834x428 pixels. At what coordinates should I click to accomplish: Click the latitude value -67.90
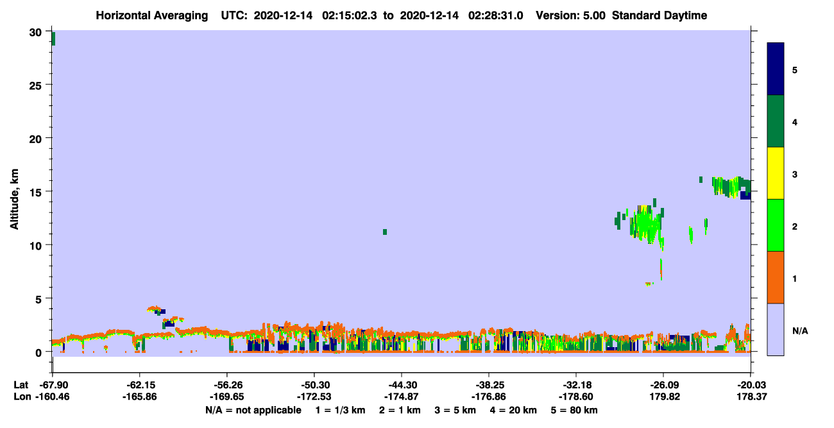(52, 385)
